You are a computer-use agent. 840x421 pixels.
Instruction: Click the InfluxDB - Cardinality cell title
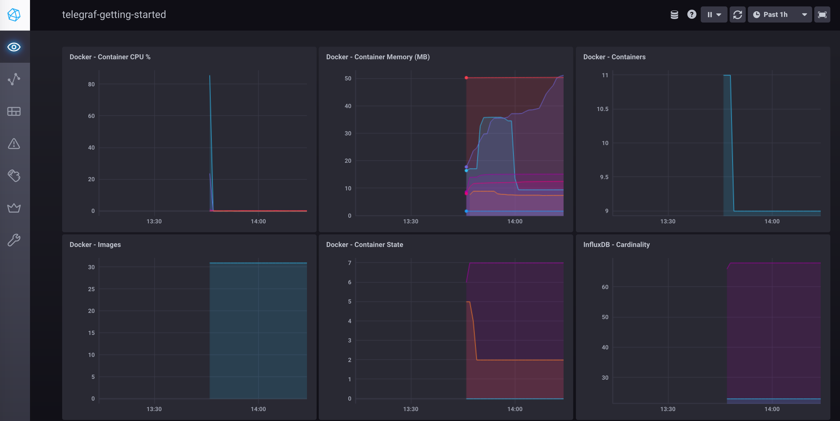[616, 245]
